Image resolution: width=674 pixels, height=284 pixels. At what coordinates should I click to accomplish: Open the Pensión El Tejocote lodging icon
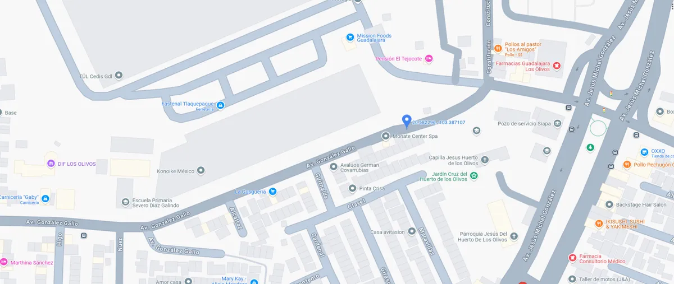pyautogui.click(x=429, y=58)
